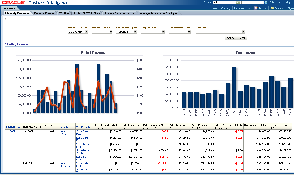Open the Org Business Unit dropdown
Image resolution: width=294 pixels, height=175 pixels.
tap(189, 32)
